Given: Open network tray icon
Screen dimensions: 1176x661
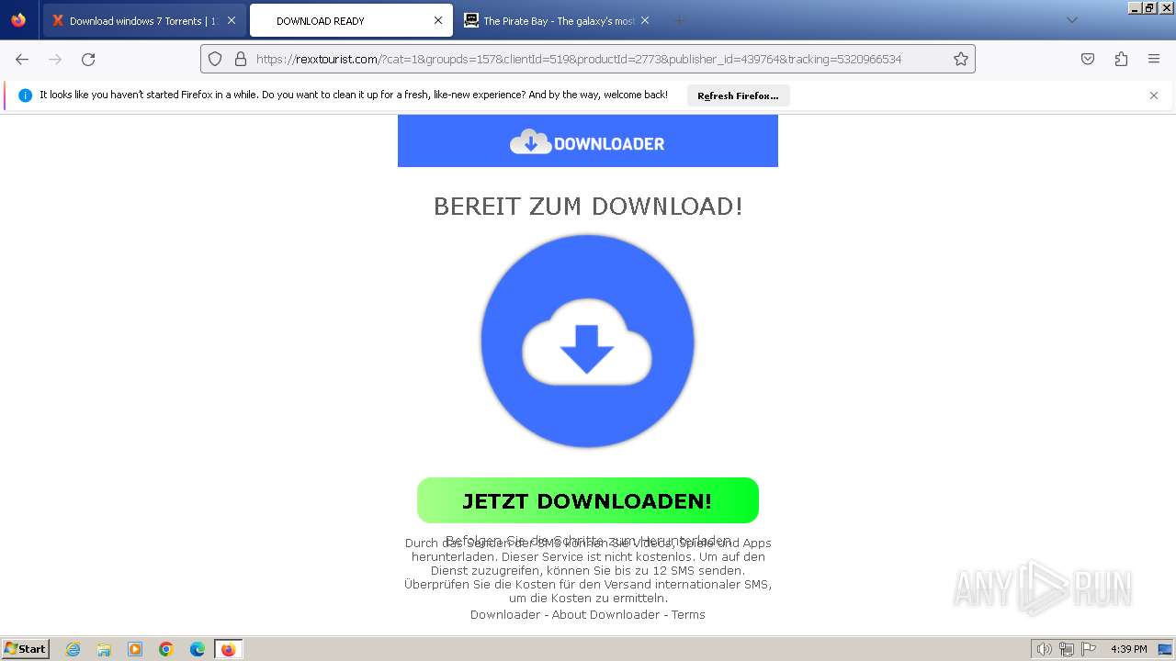Looking at the screenshot, I should click(x=1067, y=649).
